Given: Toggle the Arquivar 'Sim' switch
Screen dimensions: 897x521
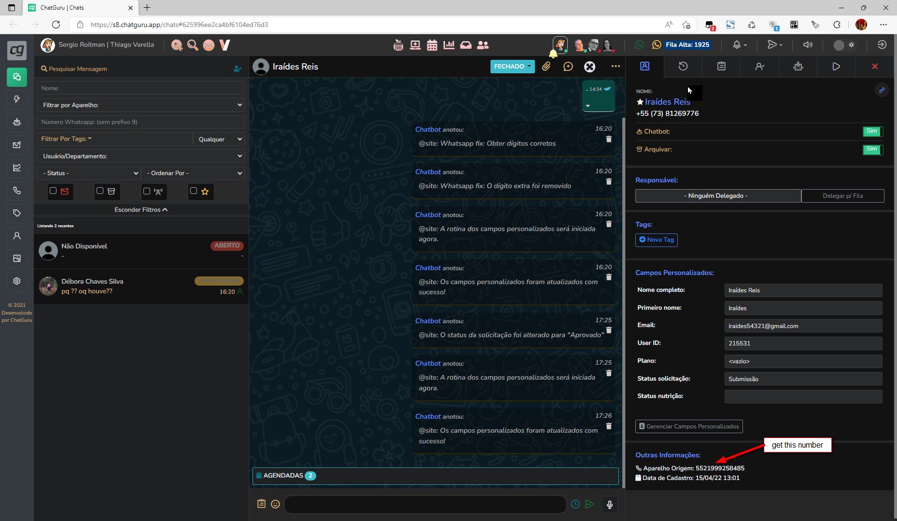Looking at the screenshot, I should pos(873,150).
